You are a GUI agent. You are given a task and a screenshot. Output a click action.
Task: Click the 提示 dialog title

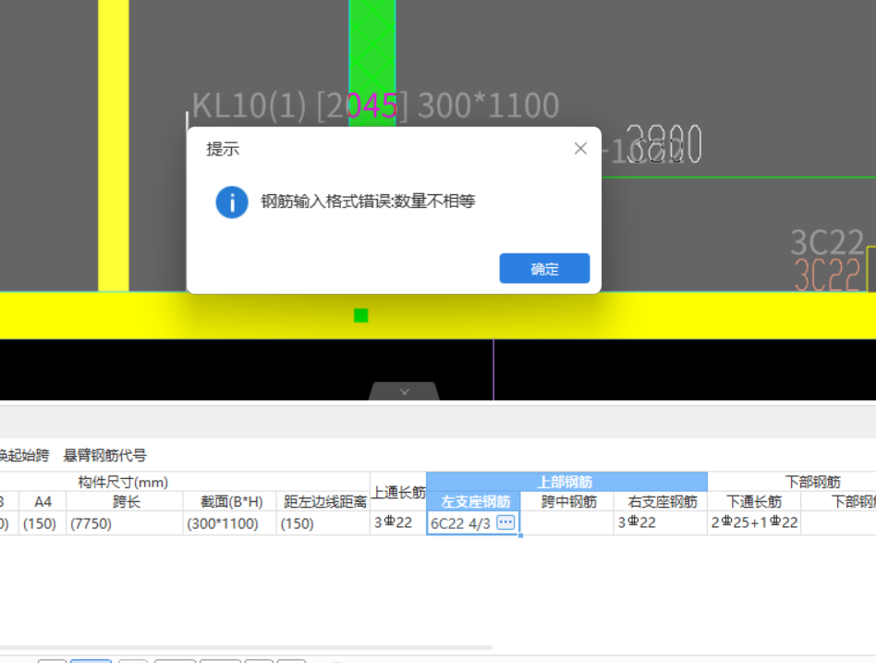tap(223, 149)
